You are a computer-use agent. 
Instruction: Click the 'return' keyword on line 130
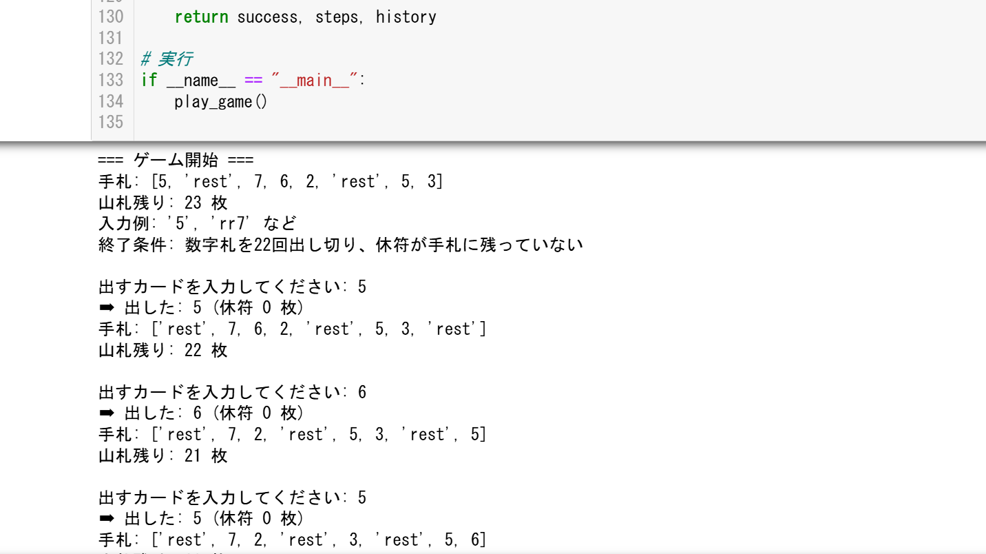(x=201, y=17)
